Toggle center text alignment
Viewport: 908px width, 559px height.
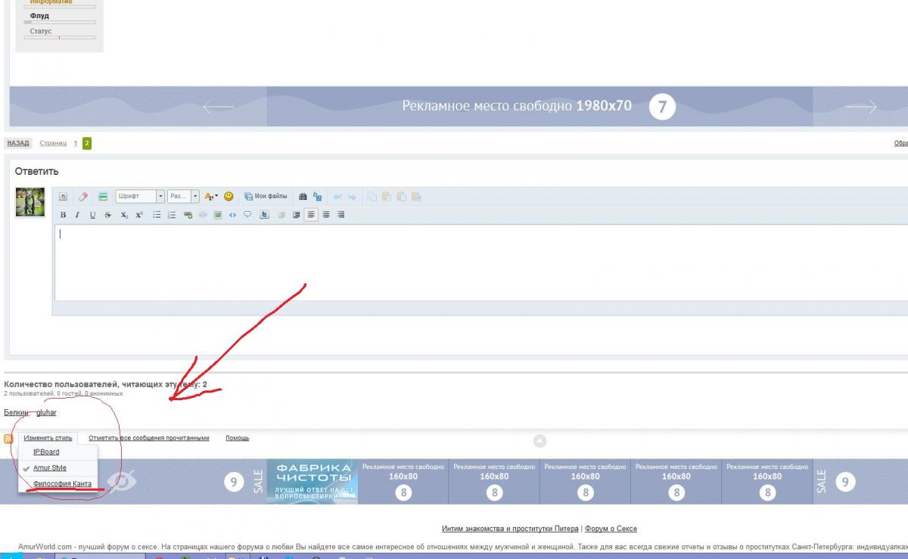(x=326, y=215)
